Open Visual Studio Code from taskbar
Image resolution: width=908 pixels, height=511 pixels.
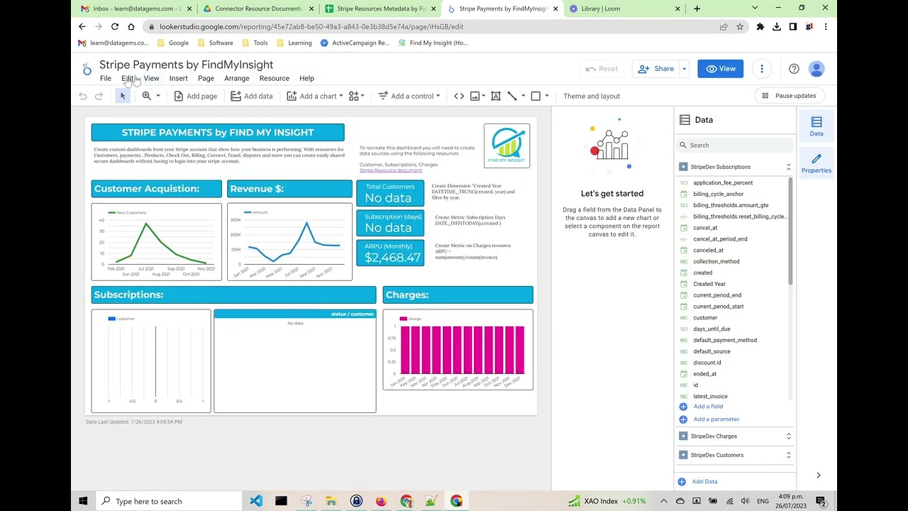click(x=256, y=501)
